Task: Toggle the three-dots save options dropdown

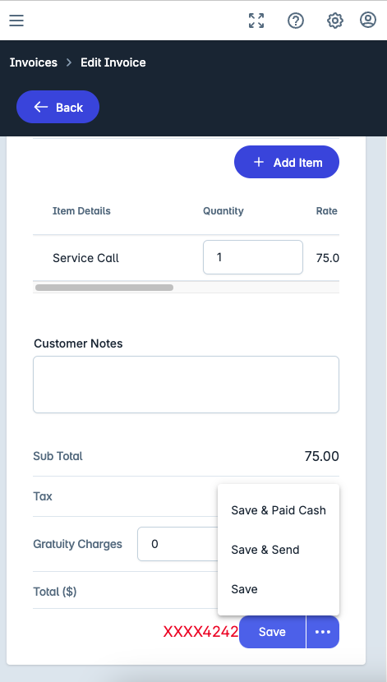Action: (x=323, y=632)
